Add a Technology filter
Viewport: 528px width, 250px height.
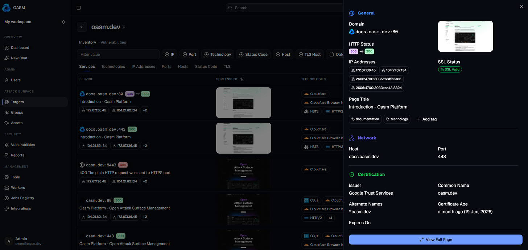point(218,54)
